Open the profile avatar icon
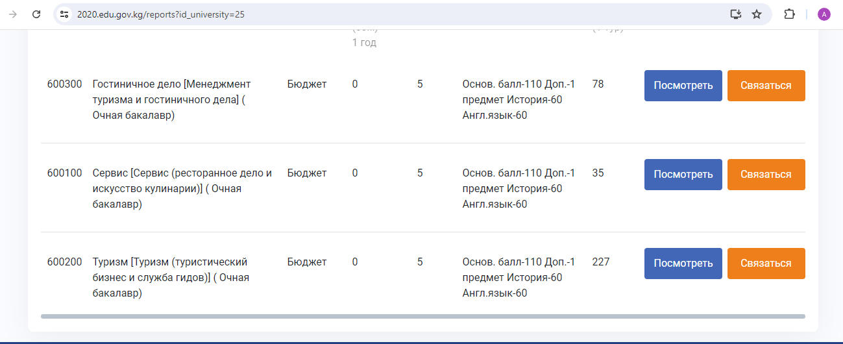This screenshot has height=344, width=843. click(824, 14)
